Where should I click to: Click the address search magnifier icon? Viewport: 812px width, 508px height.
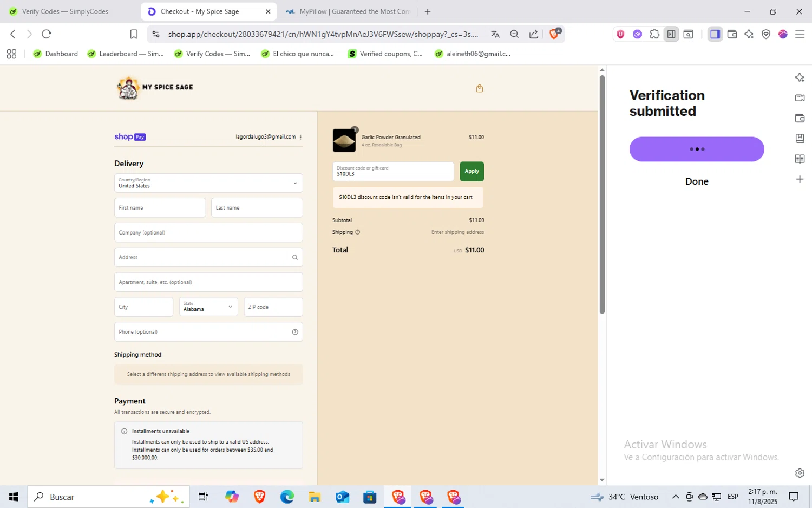click(x=295, y=257)
